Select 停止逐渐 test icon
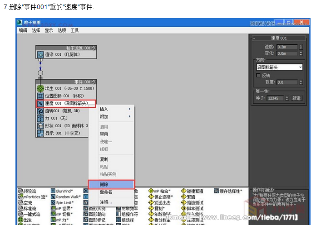311x225 pixels. 151,197
